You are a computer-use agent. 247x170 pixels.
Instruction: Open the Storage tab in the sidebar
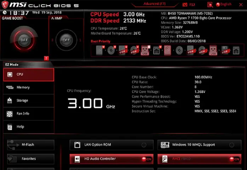coord(29,101)
